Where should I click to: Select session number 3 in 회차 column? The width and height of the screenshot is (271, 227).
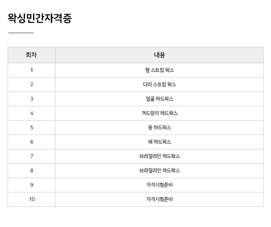[x=31, y=99]
